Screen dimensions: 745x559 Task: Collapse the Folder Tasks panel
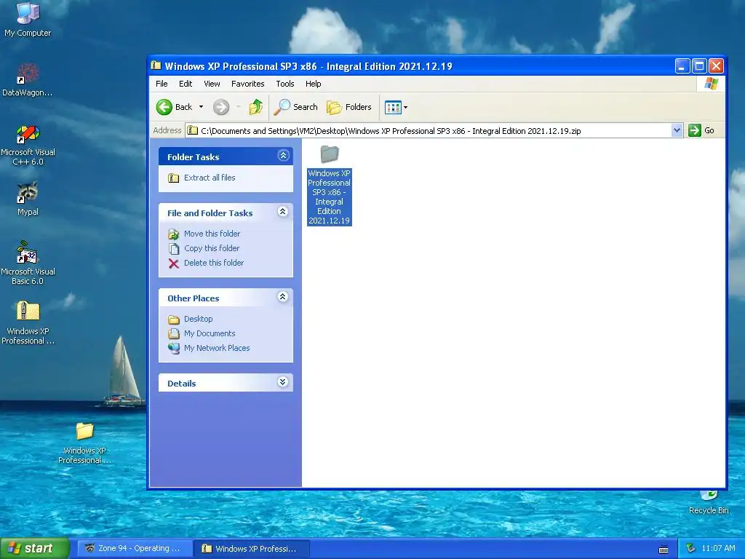click(x=283, y=156)
